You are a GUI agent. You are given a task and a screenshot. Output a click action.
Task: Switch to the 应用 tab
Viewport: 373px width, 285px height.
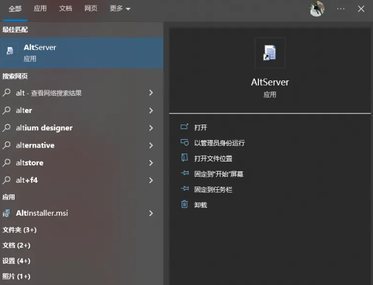point(40,8)
